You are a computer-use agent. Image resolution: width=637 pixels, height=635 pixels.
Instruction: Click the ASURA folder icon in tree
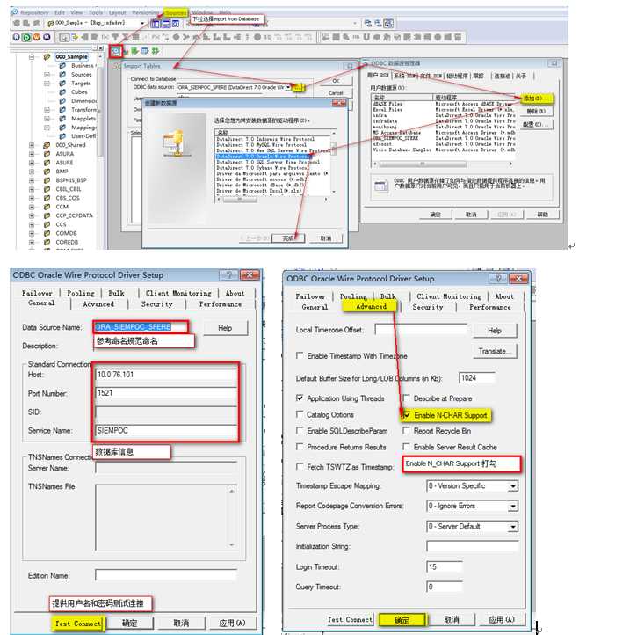tap(47, 154)
